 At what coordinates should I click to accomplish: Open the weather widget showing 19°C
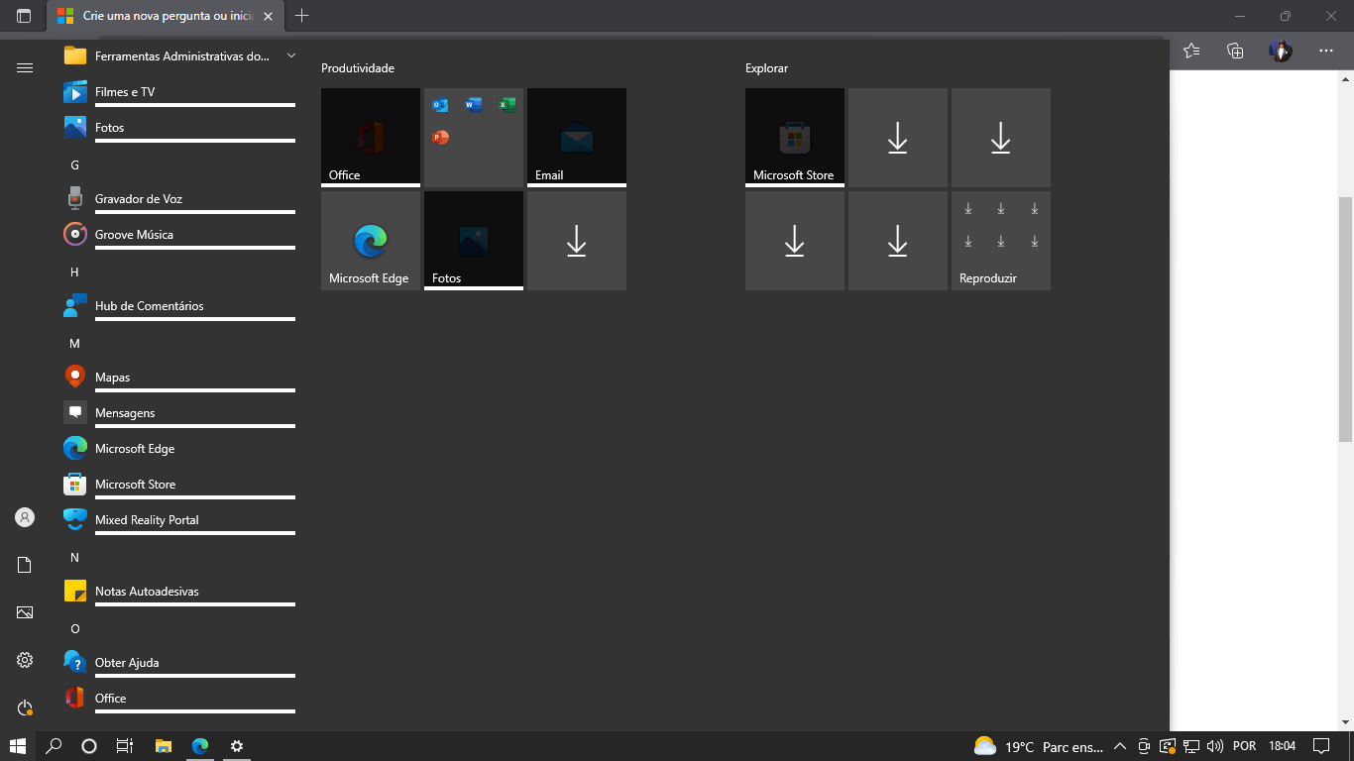1038,746
